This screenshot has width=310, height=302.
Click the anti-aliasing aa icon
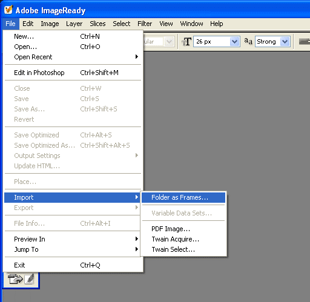tap(248, 41)
